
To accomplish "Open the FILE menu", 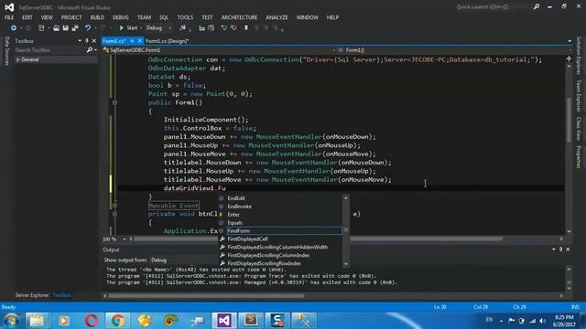I will (x=9, y=17).
